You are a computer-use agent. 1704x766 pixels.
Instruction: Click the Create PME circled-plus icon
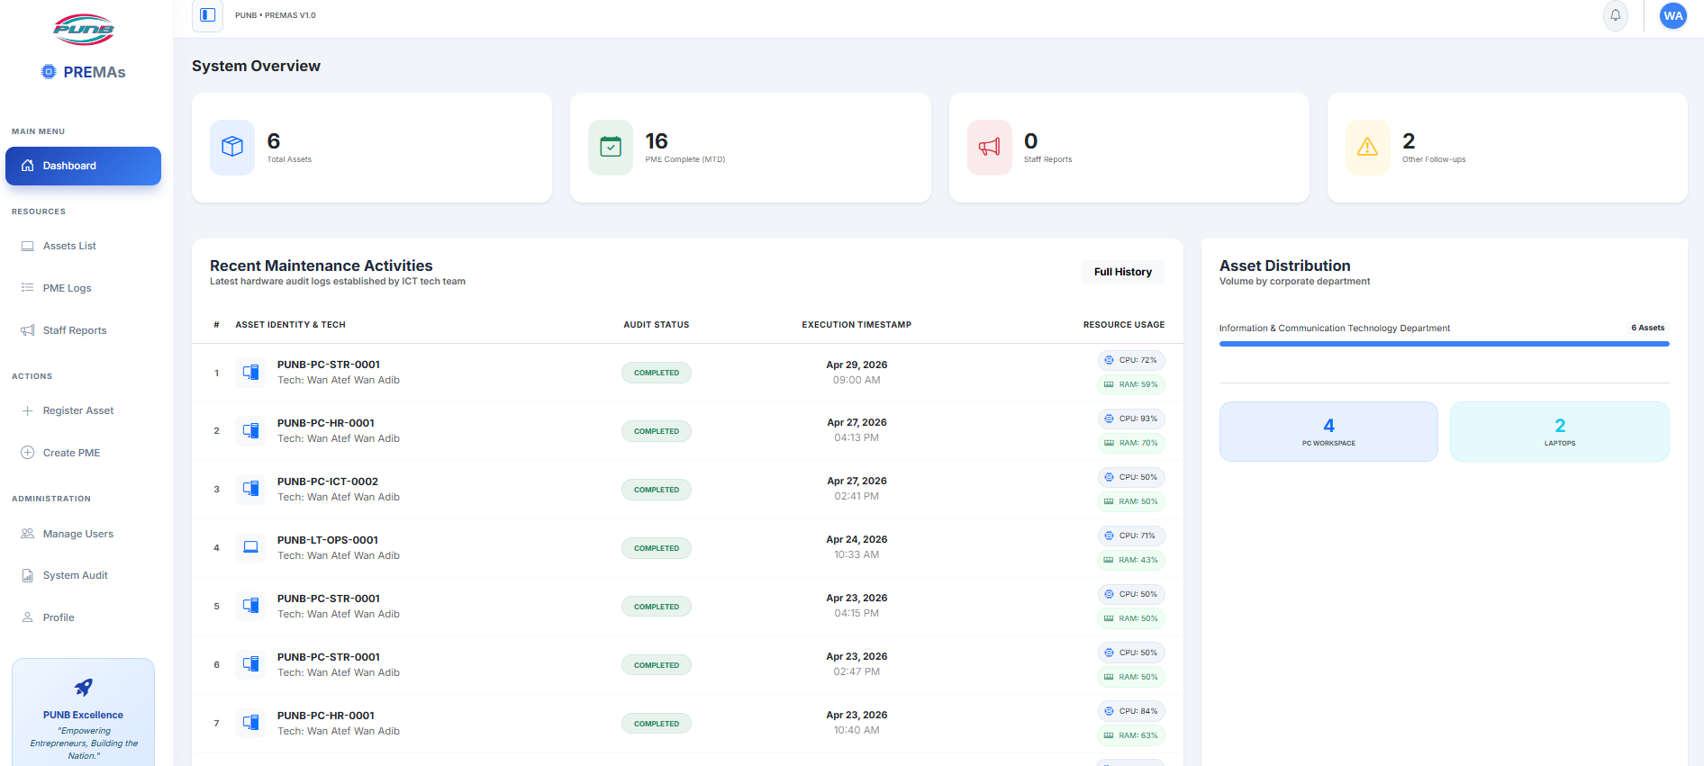pos(28,453)
